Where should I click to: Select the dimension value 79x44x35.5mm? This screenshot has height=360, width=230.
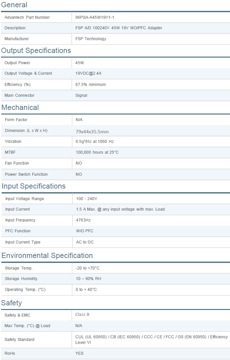pyautogui.click(x=92, y=132)
